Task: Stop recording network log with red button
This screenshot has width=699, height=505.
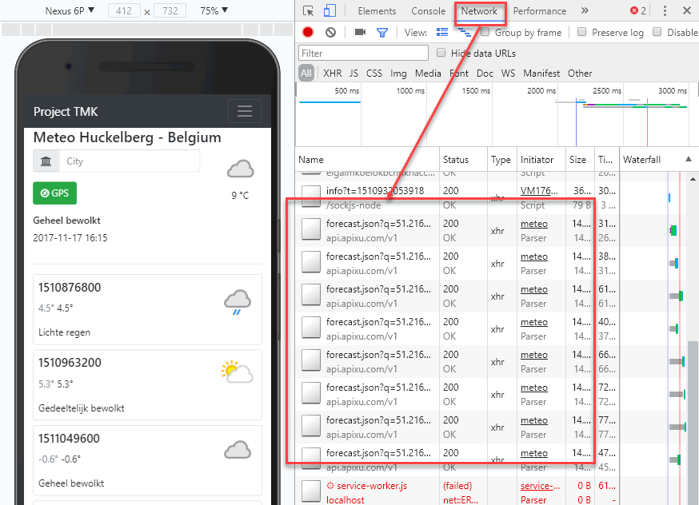Action: [x=308, y=33]
